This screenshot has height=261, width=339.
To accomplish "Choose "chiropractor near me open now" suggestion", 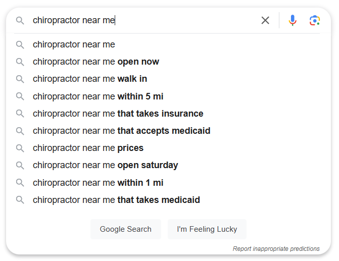I will coord(167,62).
